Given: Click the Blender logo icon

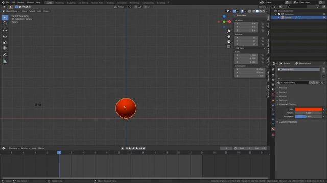Looking at the screenshot, I should point(3,2).
